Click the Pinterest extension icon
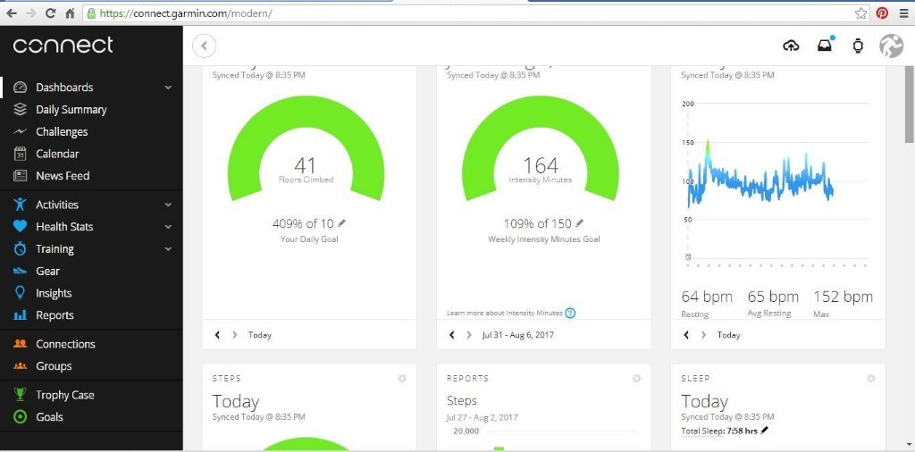 click(882, 13)
